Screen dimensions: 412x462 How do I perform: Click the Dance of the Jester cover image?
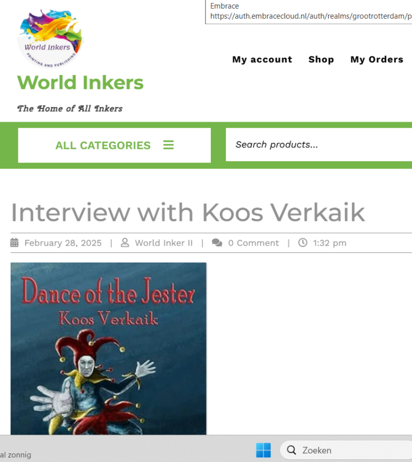coord(108,348)
